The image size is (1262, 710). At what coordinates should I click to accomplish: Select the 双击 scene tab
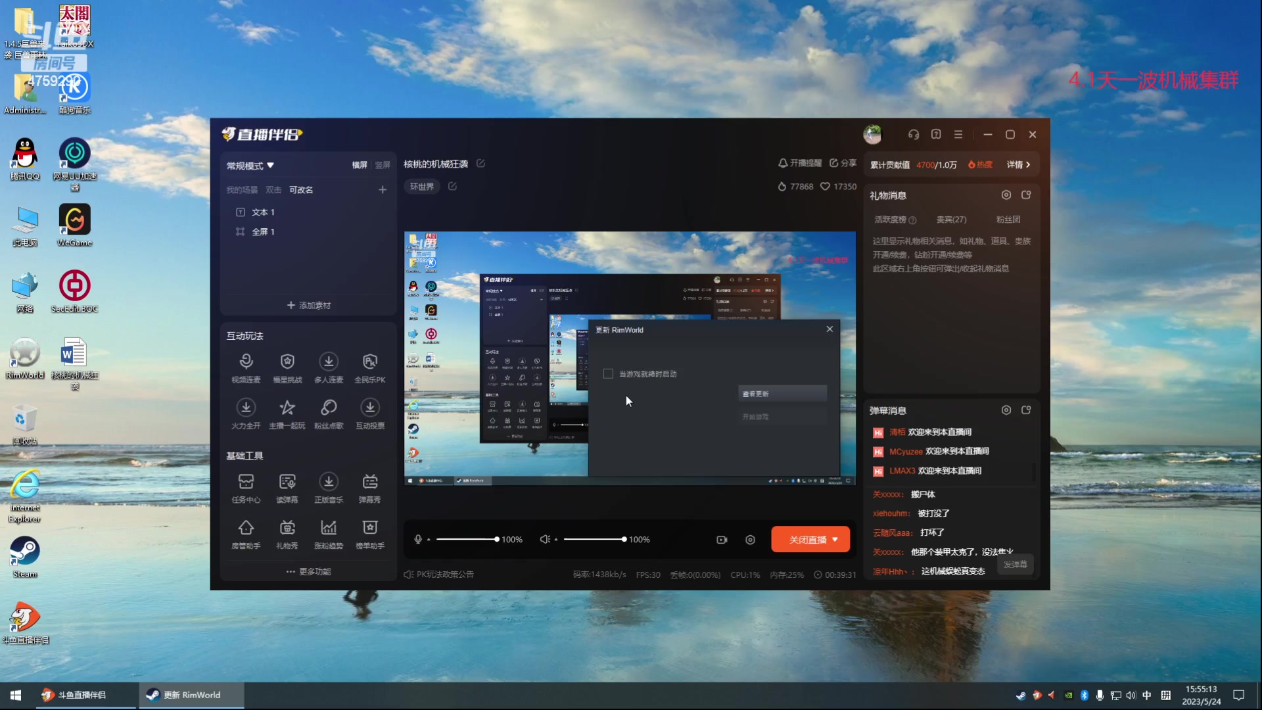pos(273,189)
